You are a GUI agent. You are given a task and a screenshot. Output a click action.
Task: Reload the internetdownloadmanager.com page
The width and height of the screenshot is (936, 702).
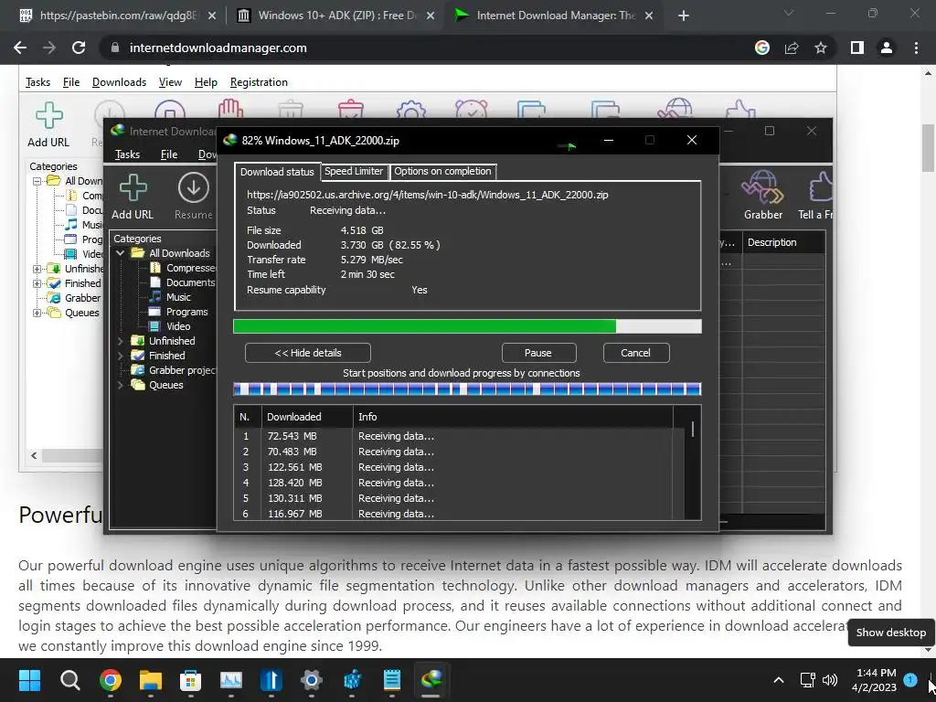[x=79, y=48]
